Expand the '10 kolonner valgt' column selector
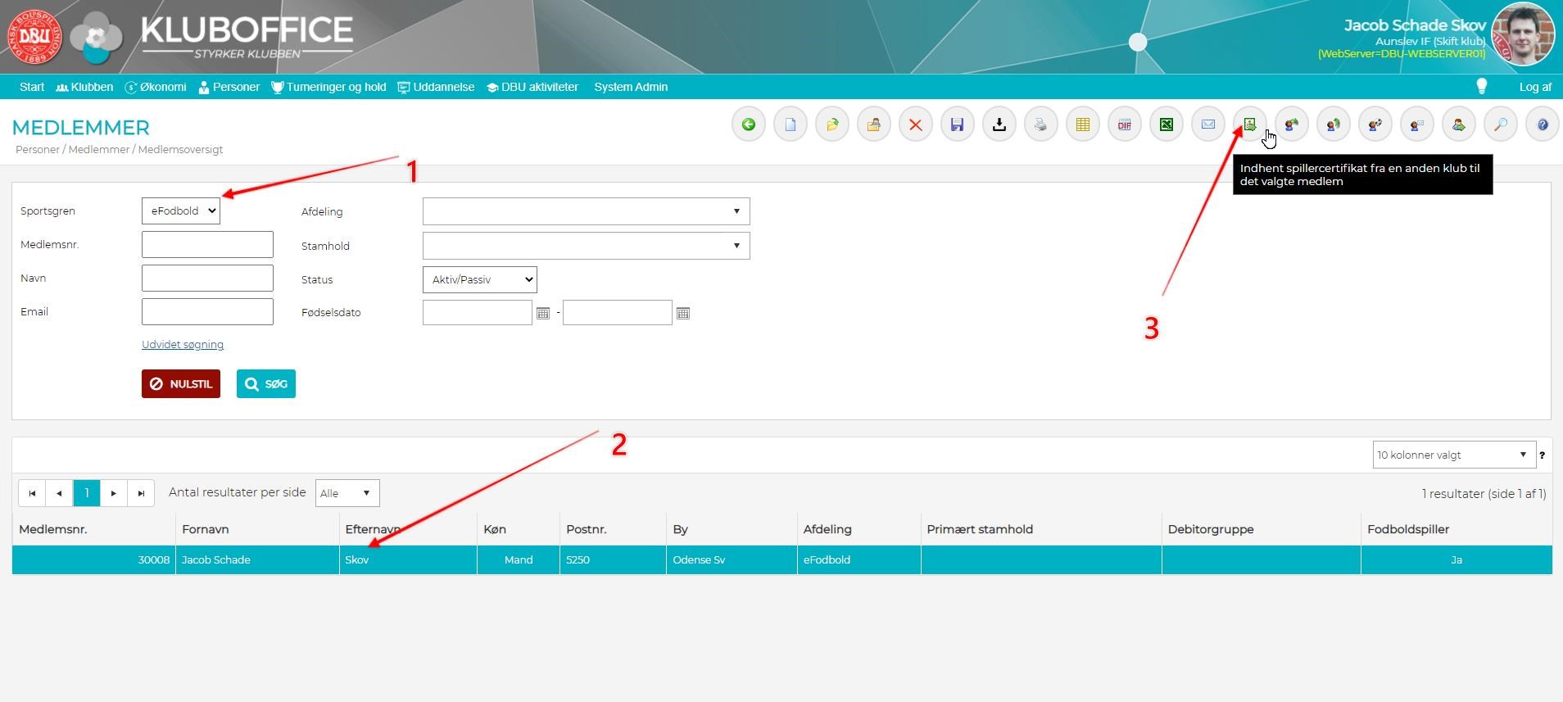1563x702 pixels. pos(1452,455)
